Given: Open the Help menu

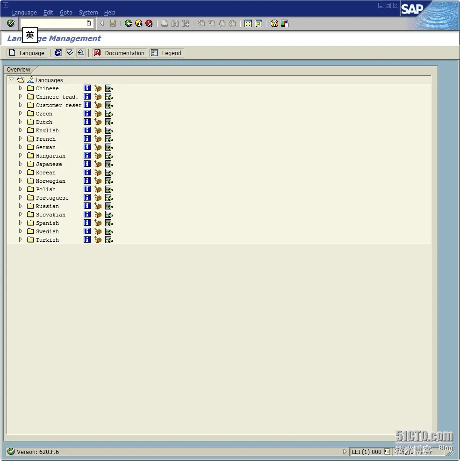Looking at the screenshot, I should (110, 12).
